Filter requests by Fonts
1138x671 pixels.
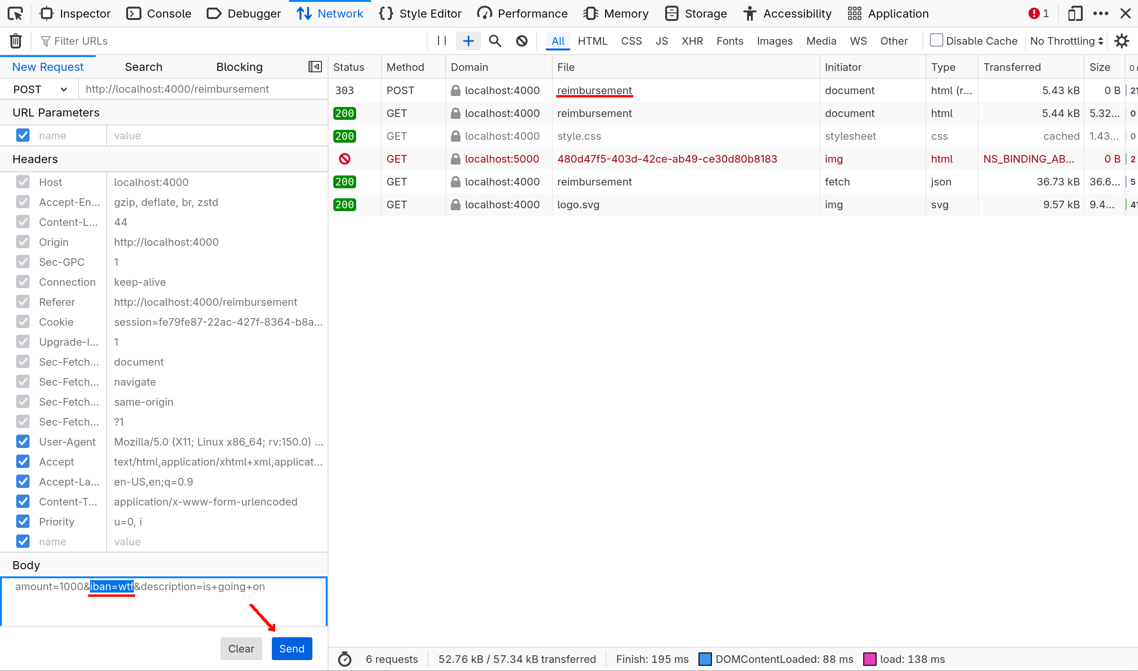(729, 41)
